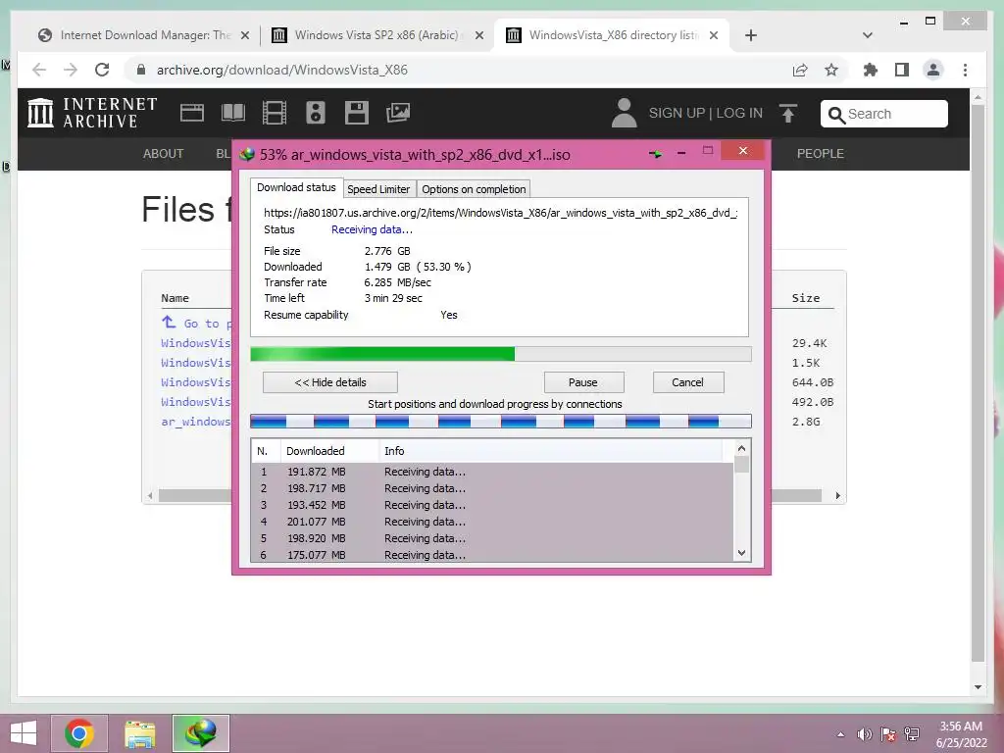Open Internet Archive video film icon

point(275,113)
